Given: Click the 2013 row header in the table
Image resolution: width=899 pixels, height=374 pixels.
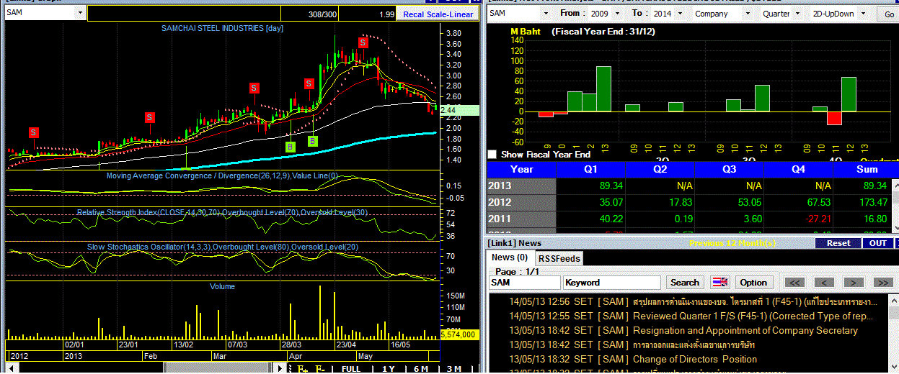Looking at the screenshot, I should [522, 186].
